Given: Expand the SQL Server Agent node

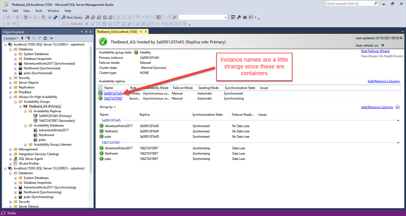Looking at the screenshot, I should (x=11, y=159).
